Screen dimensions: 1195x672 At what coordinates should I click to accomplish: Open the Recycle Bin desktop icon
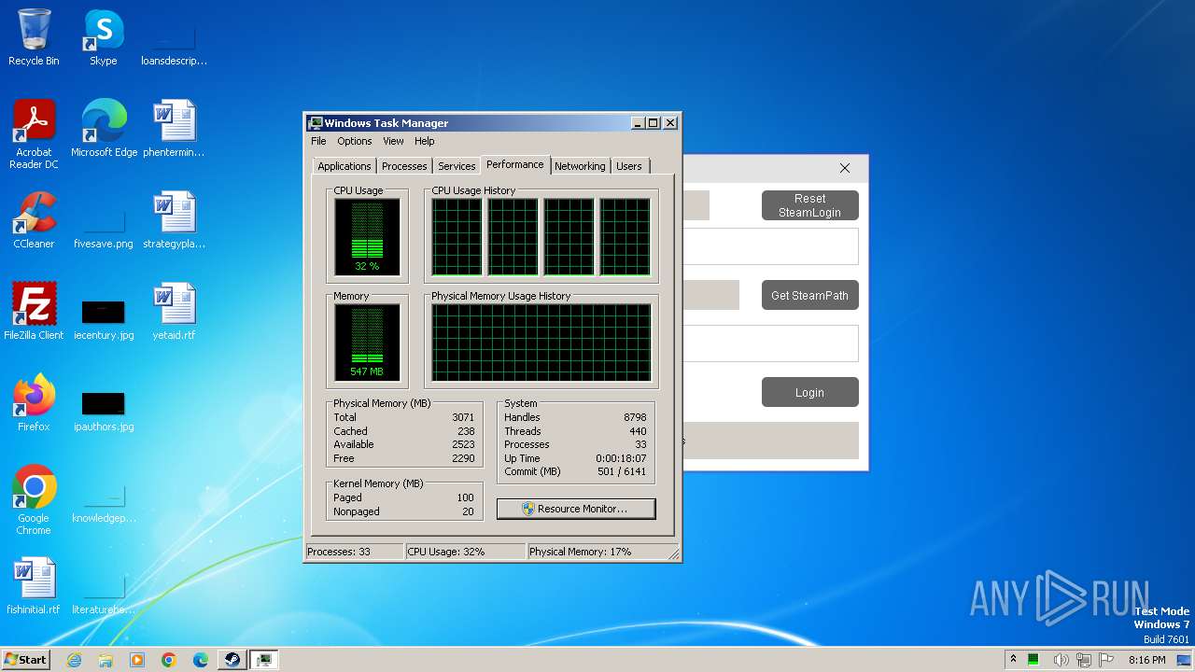pyautogui.click(x=34, y=37)
